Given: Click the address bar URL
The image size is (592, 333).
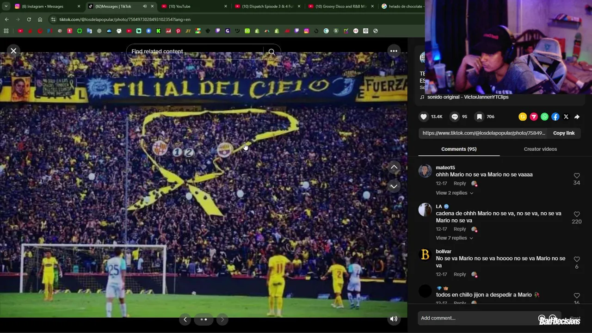Looking at the screenshot, I should [x=125, y=19].
